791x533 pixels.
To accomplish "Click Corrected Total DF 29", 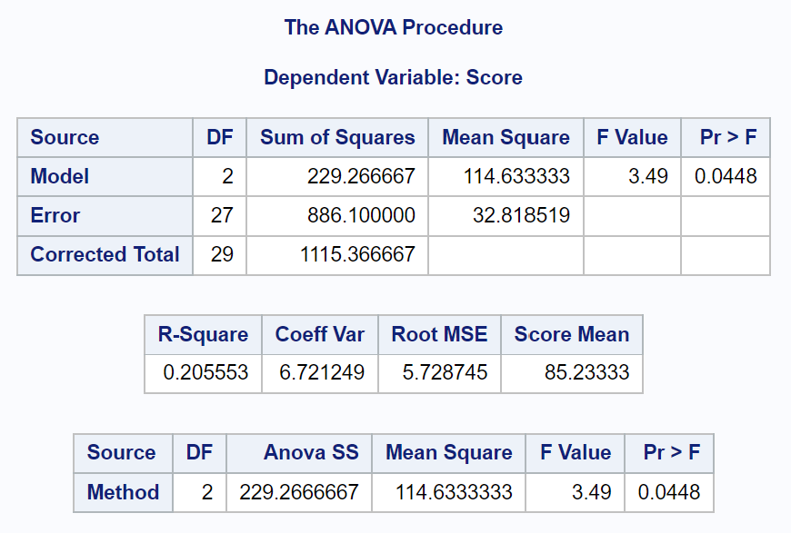I will point(222,254).
